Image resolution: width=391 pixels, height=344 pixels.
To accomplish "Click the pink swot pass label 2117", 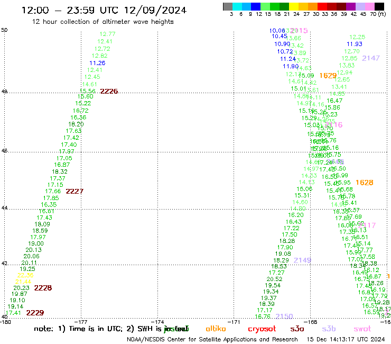I will (x=367, y=225).
